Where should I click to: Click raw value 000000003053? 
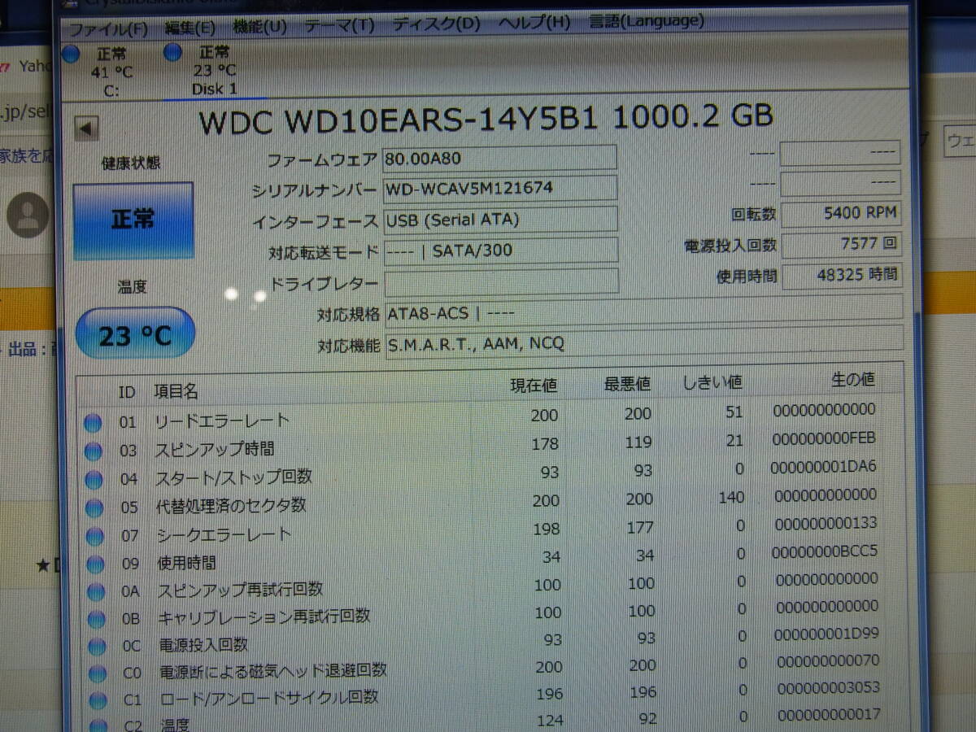pyautogui.click(x=827, y=687)
